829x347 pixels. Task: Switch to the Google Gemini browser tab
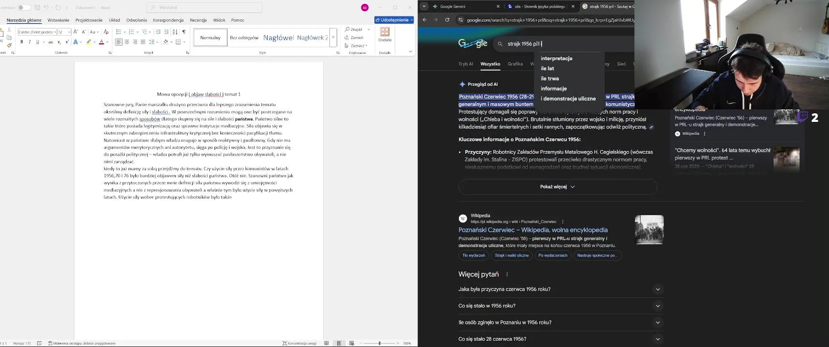pos(466,6)
